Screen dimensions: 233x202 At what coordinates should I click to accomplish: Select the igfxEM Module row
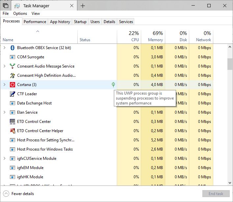107,168
